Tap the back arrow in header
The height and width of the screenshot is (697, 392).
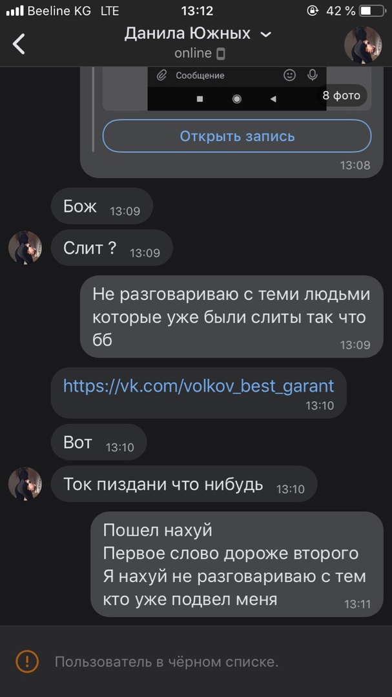click(x=18, y=44)
